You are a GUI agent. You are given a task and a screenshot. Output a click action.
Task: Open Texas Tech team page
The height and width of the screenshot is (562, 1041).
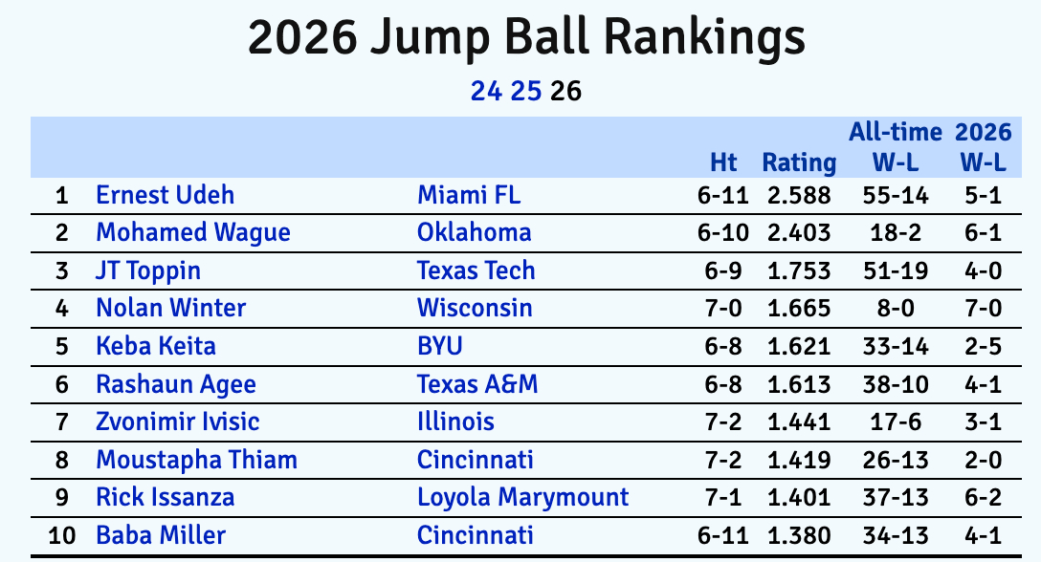click(x=476, y=270)
